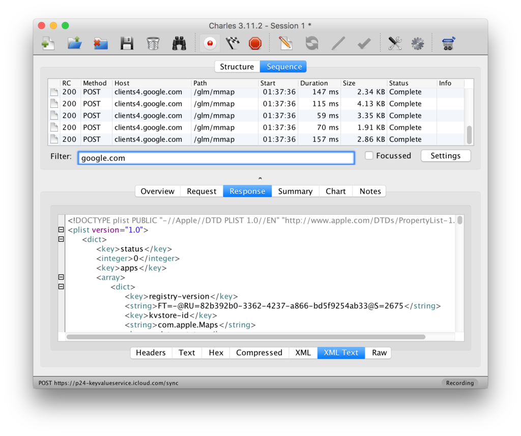521x436 pixels.
Task: Select the request row with 59 ms duration
Action: click(x=256, y=115)
